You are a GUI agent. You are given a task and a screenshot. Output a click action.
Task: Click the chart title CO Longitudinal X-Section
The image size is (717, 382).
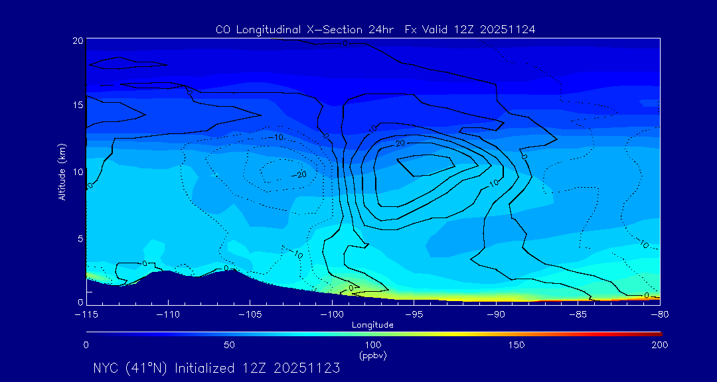(x=375, y=30)
